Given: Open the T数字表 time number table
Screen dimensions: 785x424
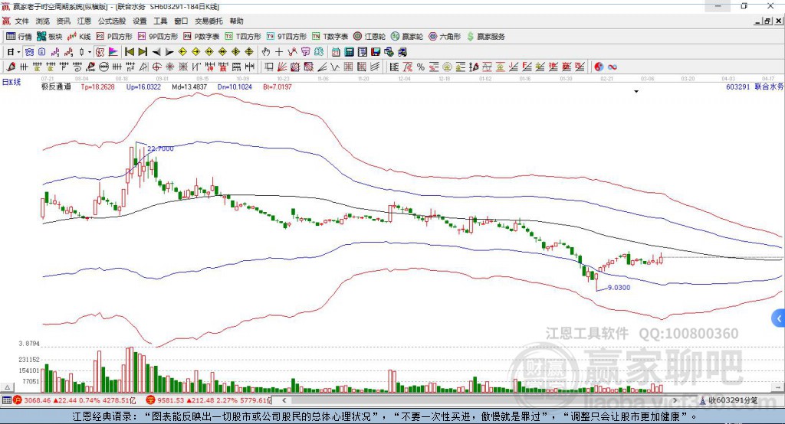Looking at the screenshot, I should point(330,37).
